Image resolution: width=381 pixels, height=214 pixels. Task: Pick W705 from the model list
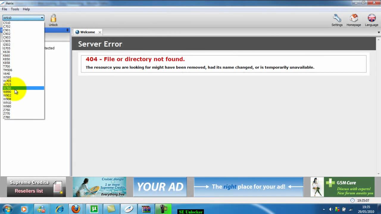click(x=24, y=81)
